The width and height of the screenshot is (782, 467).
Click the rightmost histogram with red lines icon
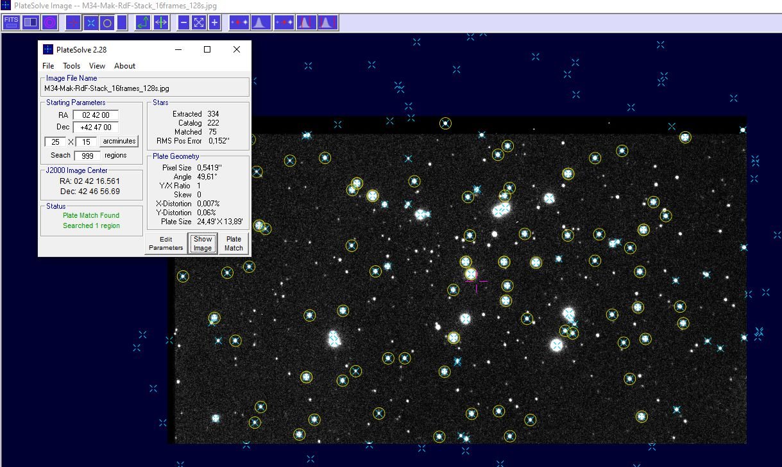click(327, 22)
